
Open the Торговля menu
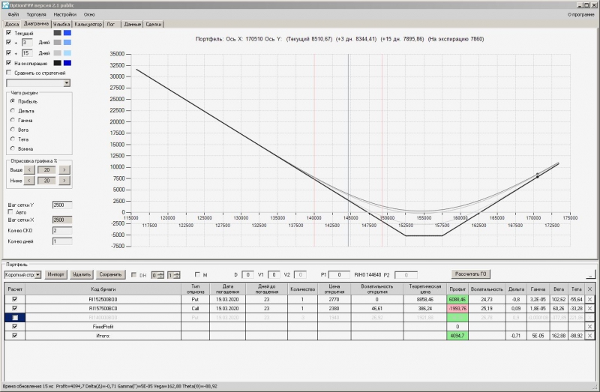(x=36, y=14)
